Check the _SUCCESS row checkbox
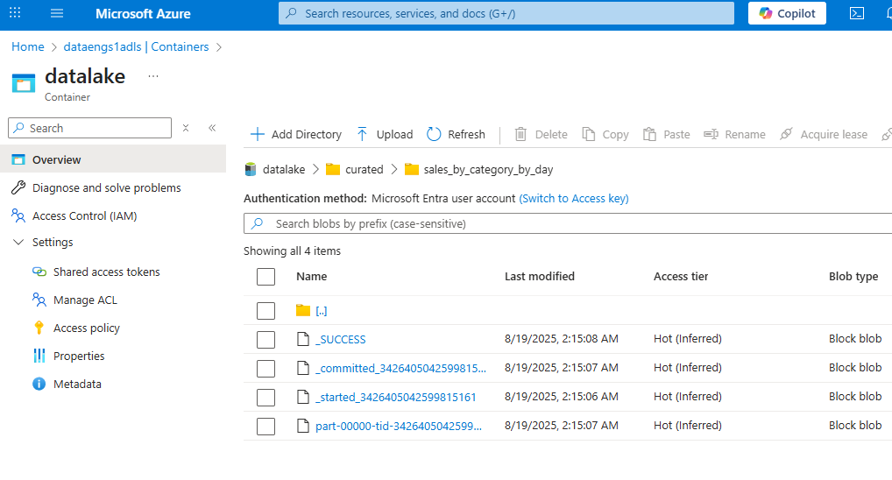This screenshot has width=892, height=480. coord(265,340)
